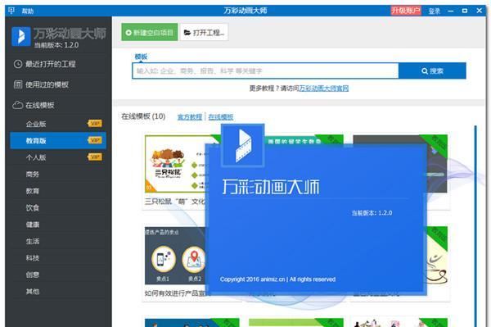
Task: Click the Copyright 2016 animiz.cn text
Action: click(277, 279)
